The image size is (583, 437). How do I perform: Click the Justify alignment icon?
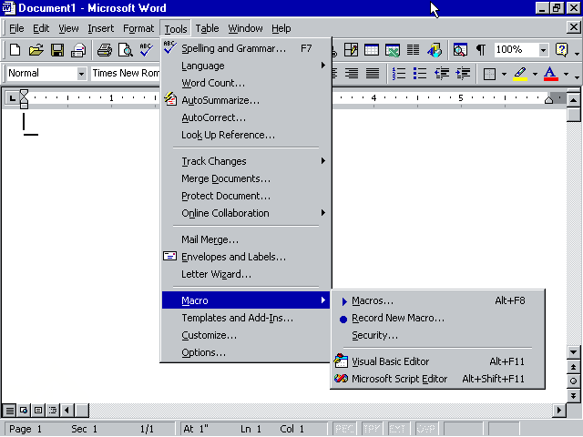(373, 73)
